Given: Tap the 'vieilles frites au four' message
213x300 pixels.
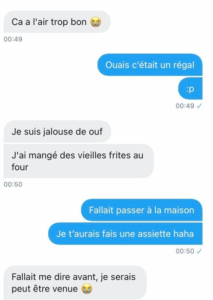Looking at the screenshot, I should tap(79, 161).
